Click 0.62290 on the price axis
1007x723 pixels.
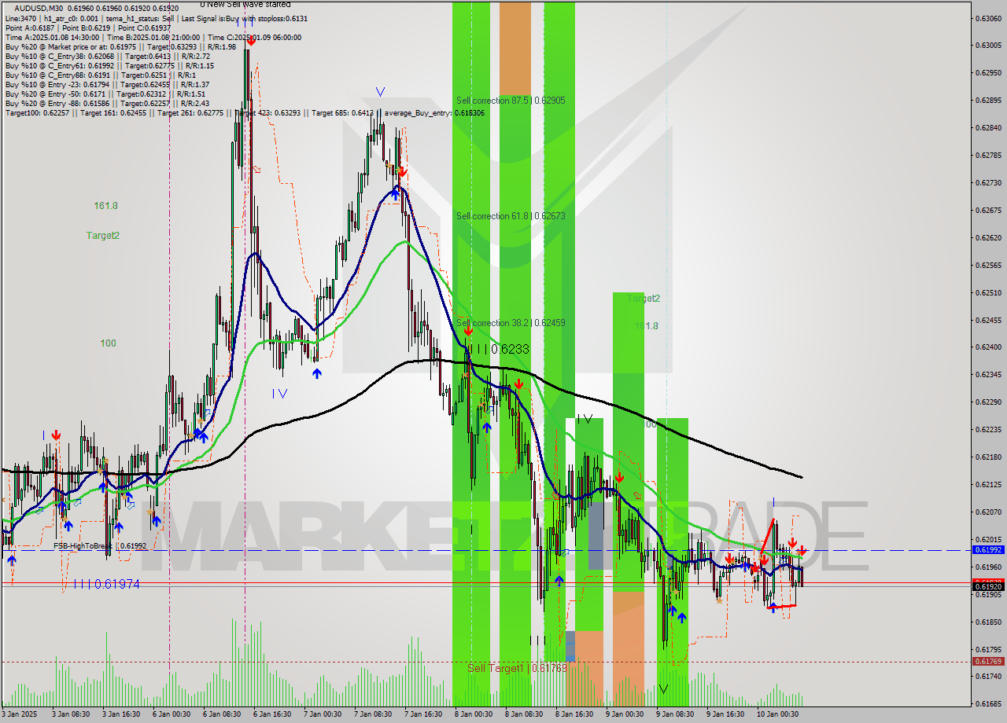[989, 402]
